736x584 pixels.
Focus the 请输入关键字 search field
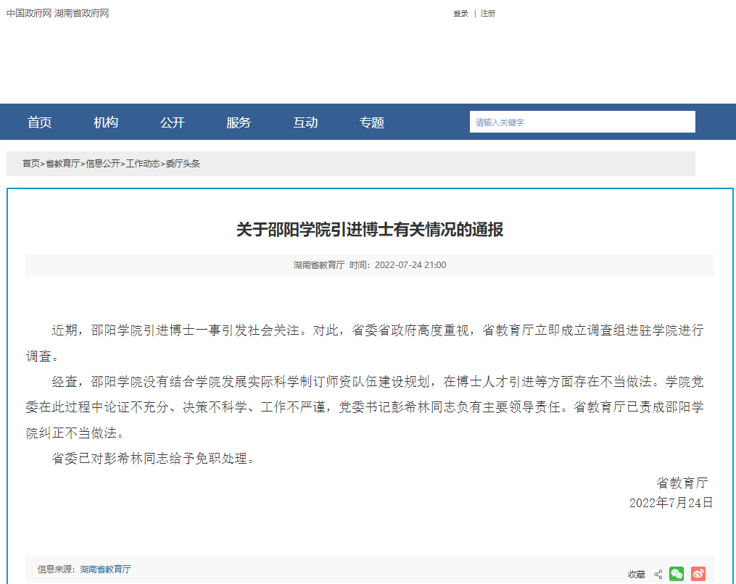click(x=582, y=122)
